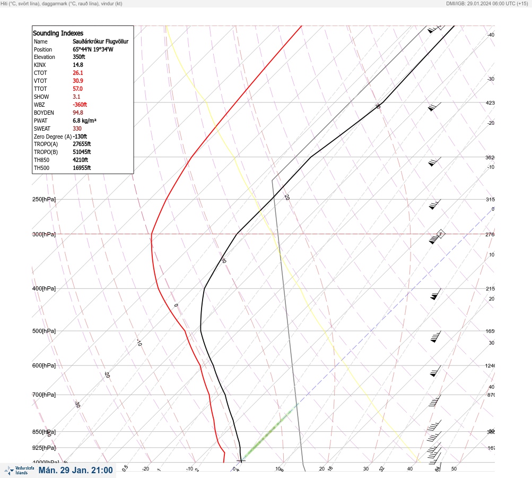Viewport: 532px width, 478px height.
Task: Click the wind barb at 400 hPa
Action: click(435, 294)
